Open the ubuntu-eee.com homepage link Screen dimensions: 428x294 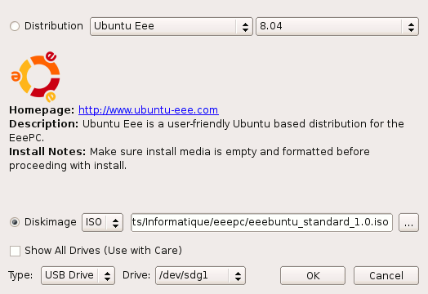click(148, 110)
